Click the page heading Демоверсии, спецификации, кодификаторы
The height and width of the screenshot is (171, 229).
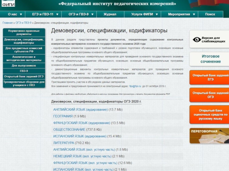click(x=109, y=30)
